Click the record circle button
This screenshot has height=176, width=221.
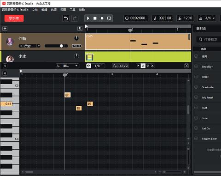point(102,18)
